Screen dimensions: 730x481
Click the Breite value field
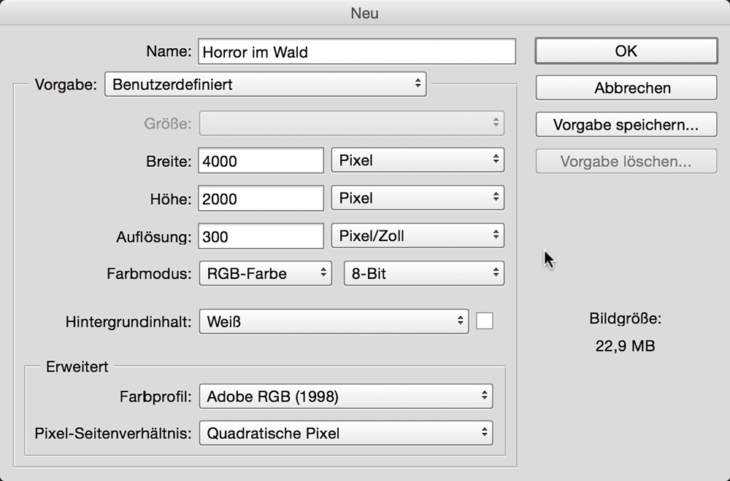click(x=261, y=161)
